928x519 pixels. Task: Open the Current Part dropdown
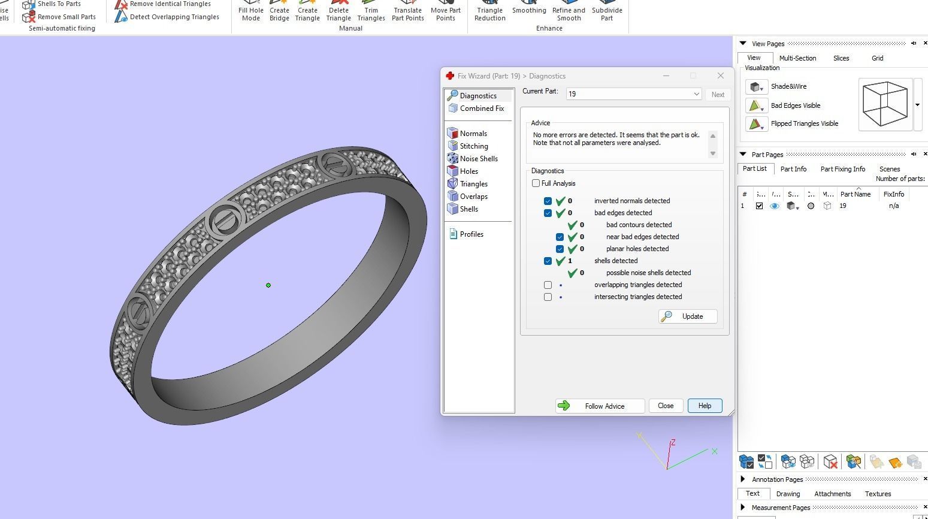point(696,94)
